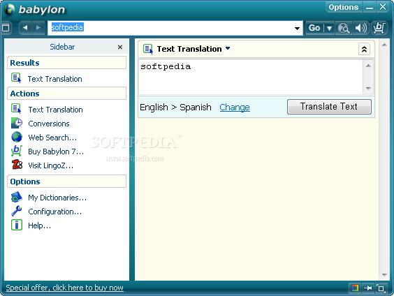
Task: Open My Dictionaries... label
Action: 57,198
